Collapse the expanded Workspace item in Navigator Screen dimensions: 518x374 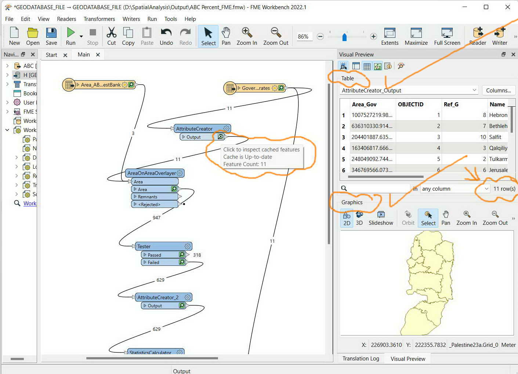click(x=7, y=130)
